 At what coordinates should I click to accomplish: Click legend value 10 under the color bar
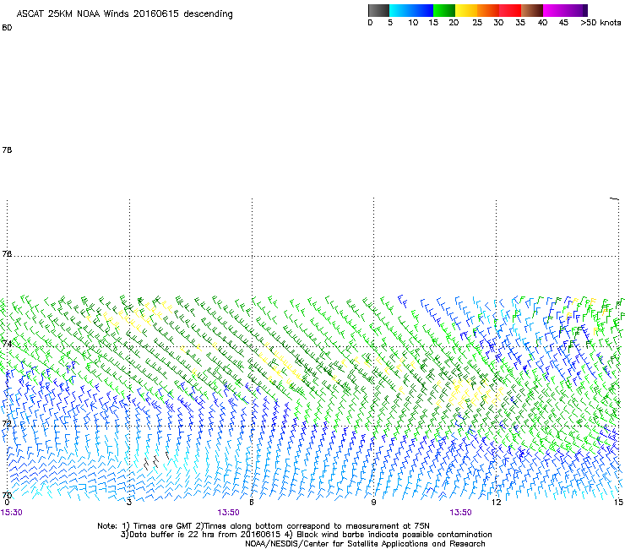(x=413, y=23)
